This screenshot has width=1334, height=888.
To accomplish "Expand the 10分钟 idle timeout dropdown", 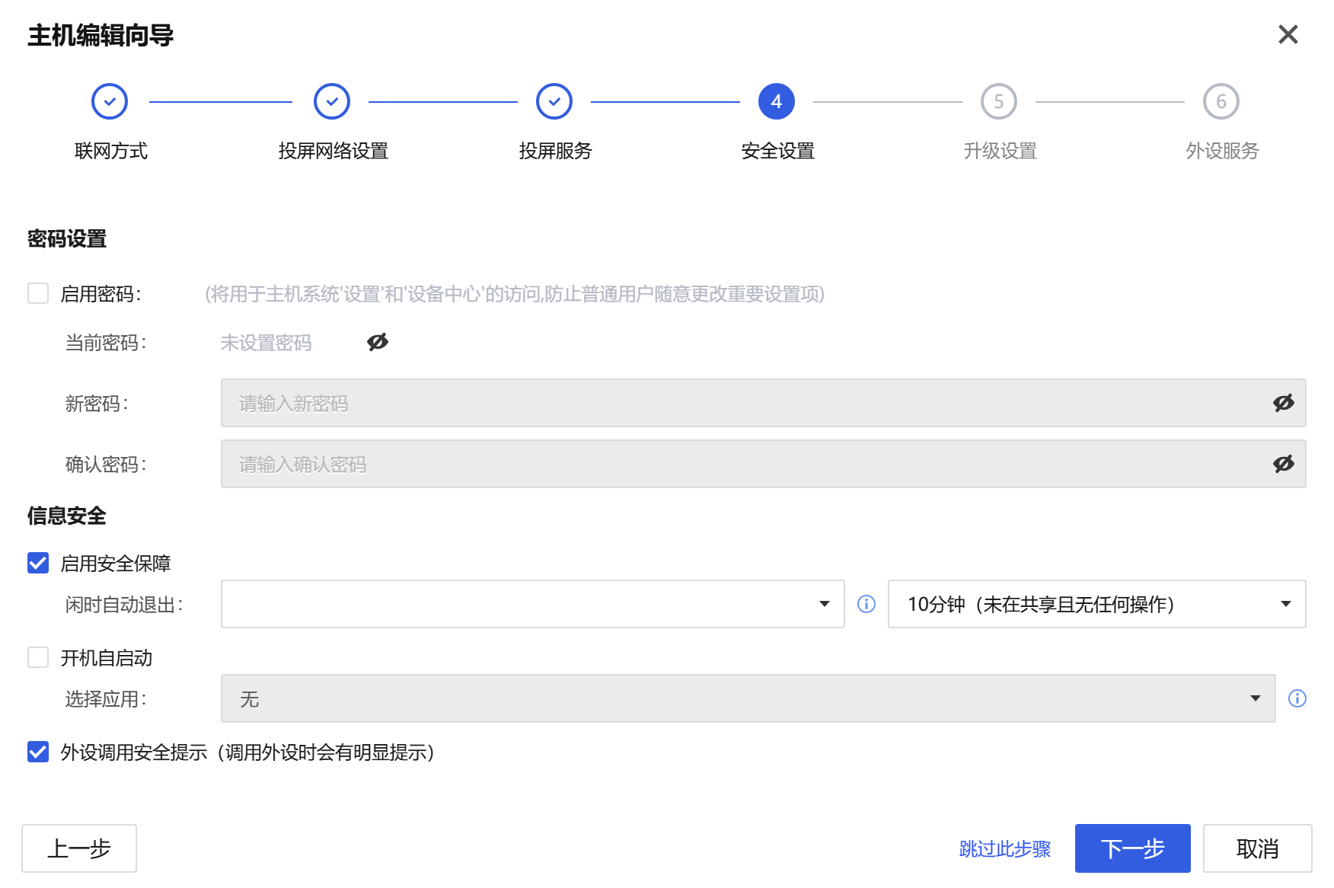I will tap(1096, 604).
